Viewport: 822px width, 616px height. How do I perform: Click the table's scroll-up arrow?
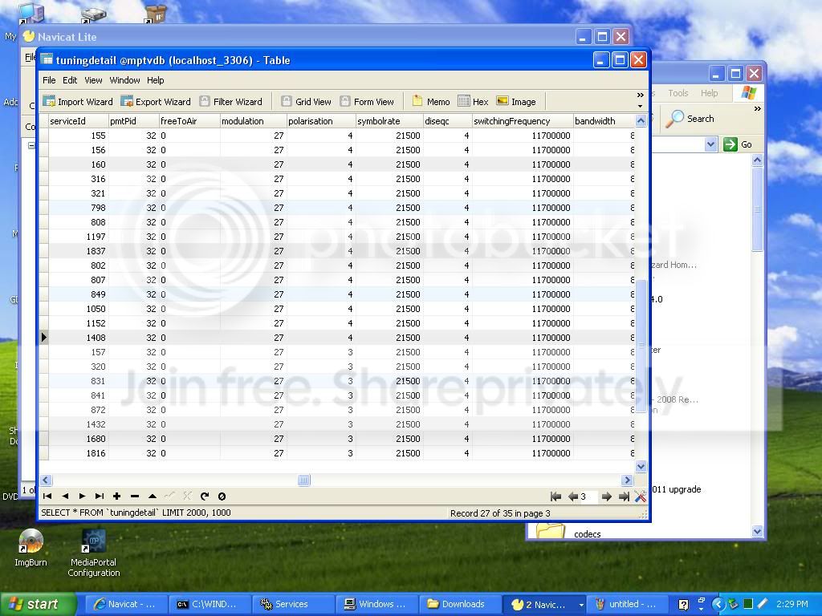tap(641, 121)
